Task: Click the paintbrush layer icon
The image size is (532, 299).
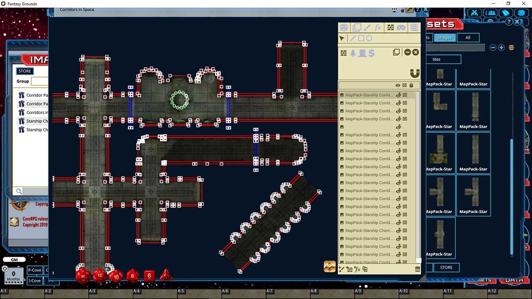Action: tap(366, 27)
